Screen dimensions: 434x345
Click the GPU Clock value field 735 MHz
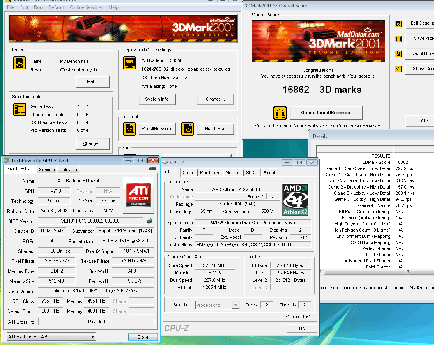pyautogui.click(x=51, y=301)
